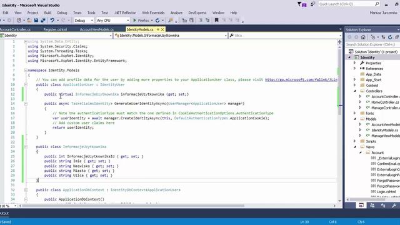This screenshot has height=225, width=400.
Task: Click Solution Explorer Forward icon
Action: click(356, 37)
